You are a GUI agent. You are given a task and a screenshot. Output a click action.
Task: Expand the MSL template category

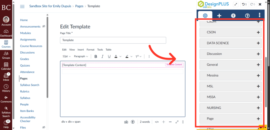(x=230, y=86)
